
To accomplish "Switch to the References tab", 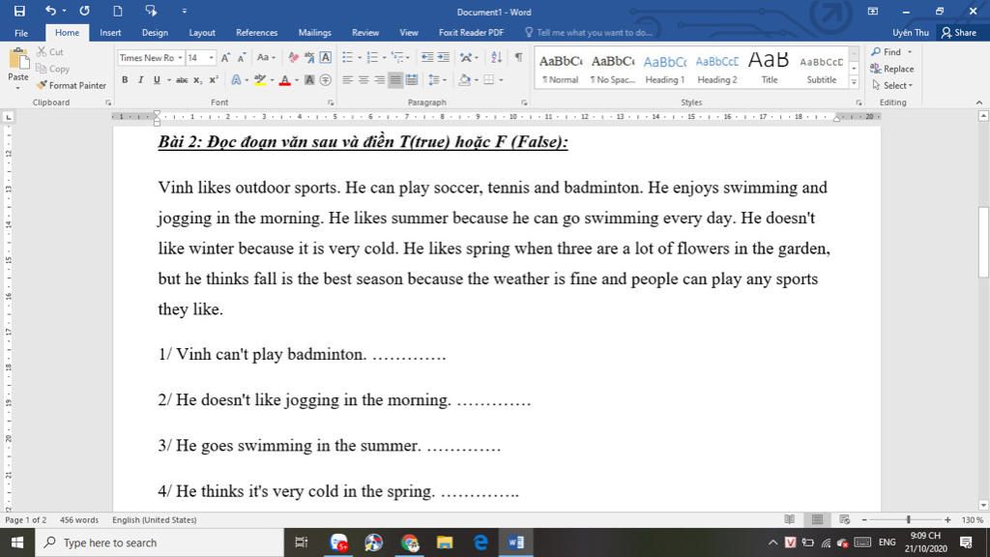I will (x=256, y=32).
